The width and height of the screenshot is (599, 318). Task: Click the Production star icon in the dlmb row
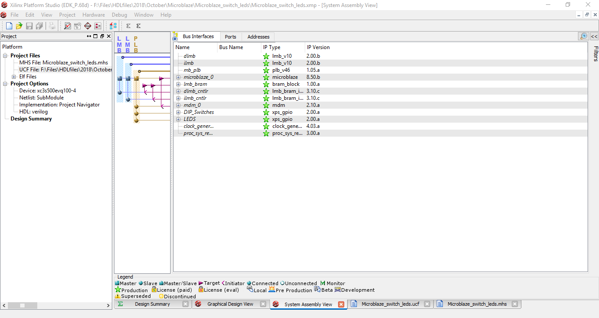click(266, 56)
